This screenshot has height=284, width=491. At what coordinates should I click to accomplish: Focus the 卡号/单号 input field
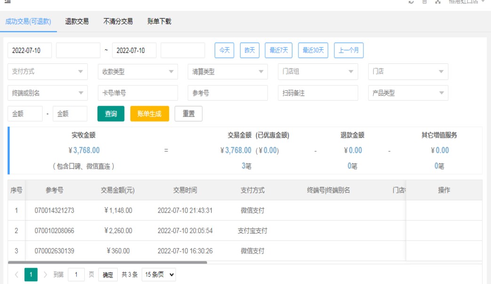pos(137,93)
